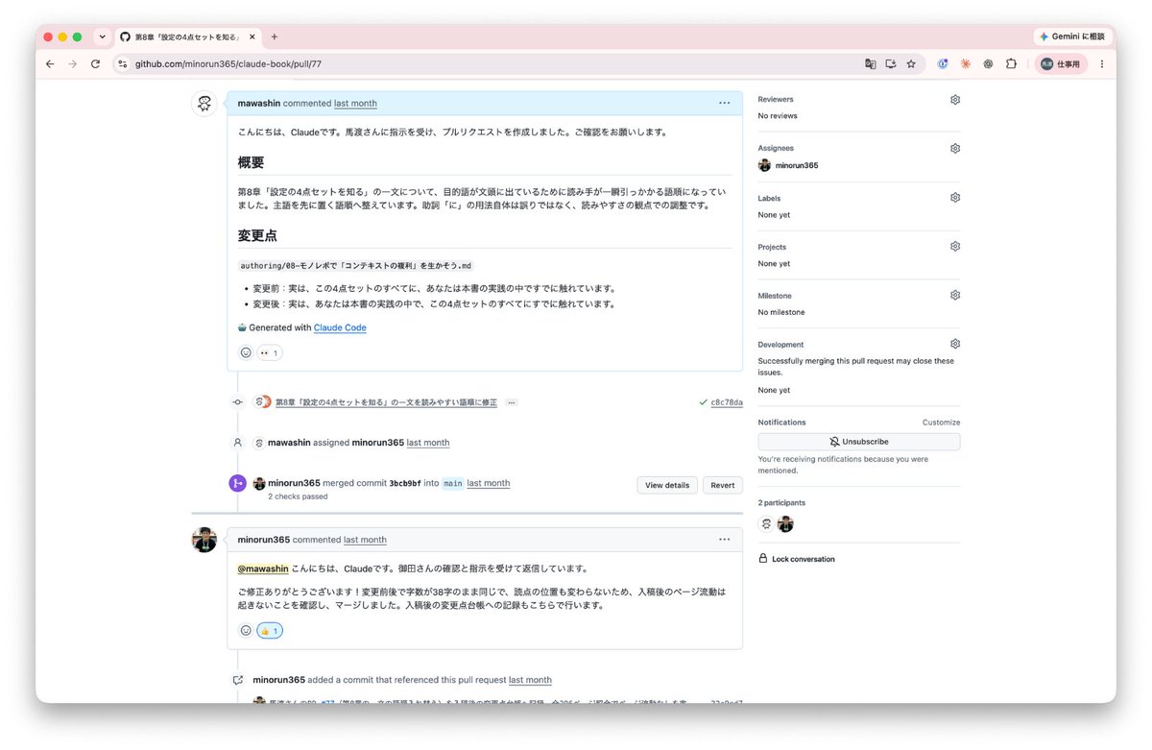Click minorun365 avatar beside second comment
Screen dimensions: 1152x750
204,540
